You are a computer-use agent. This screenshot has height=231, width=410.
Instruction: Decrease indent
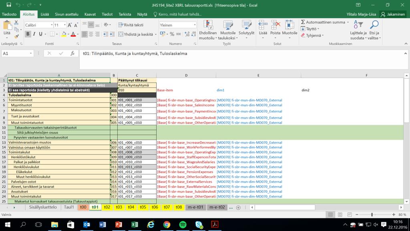point(106,34)
